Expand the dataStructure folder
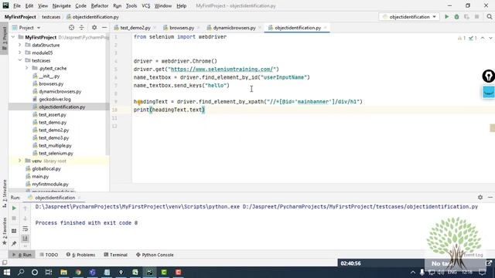Viewport: 495px width, 278px height. [x=20, y=45]
